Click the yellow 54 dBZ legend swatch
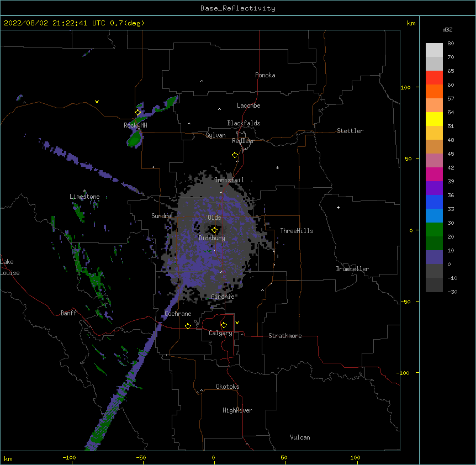Image resolution: width=476 pixels, height=465 pixels. tap(434, 119)
